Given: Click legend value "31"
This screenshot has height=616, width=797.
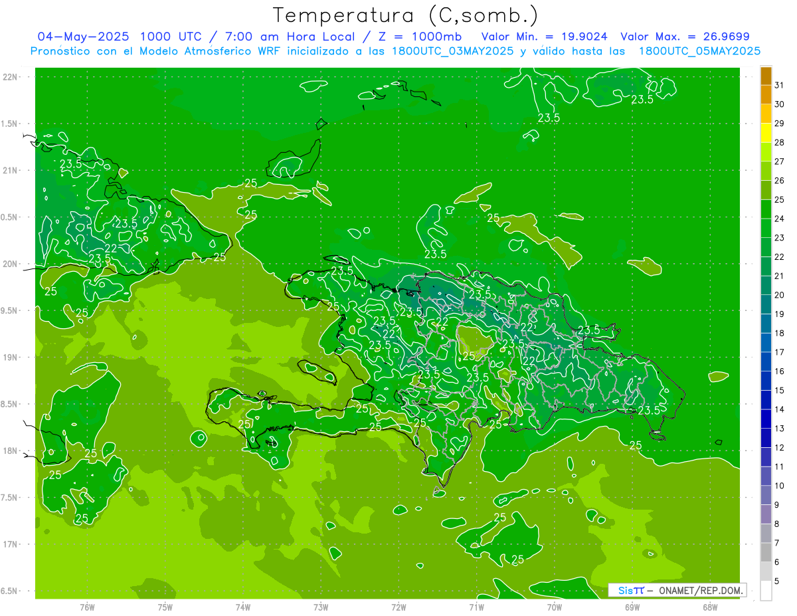Looking at the screenshot, I should [780, 85].
